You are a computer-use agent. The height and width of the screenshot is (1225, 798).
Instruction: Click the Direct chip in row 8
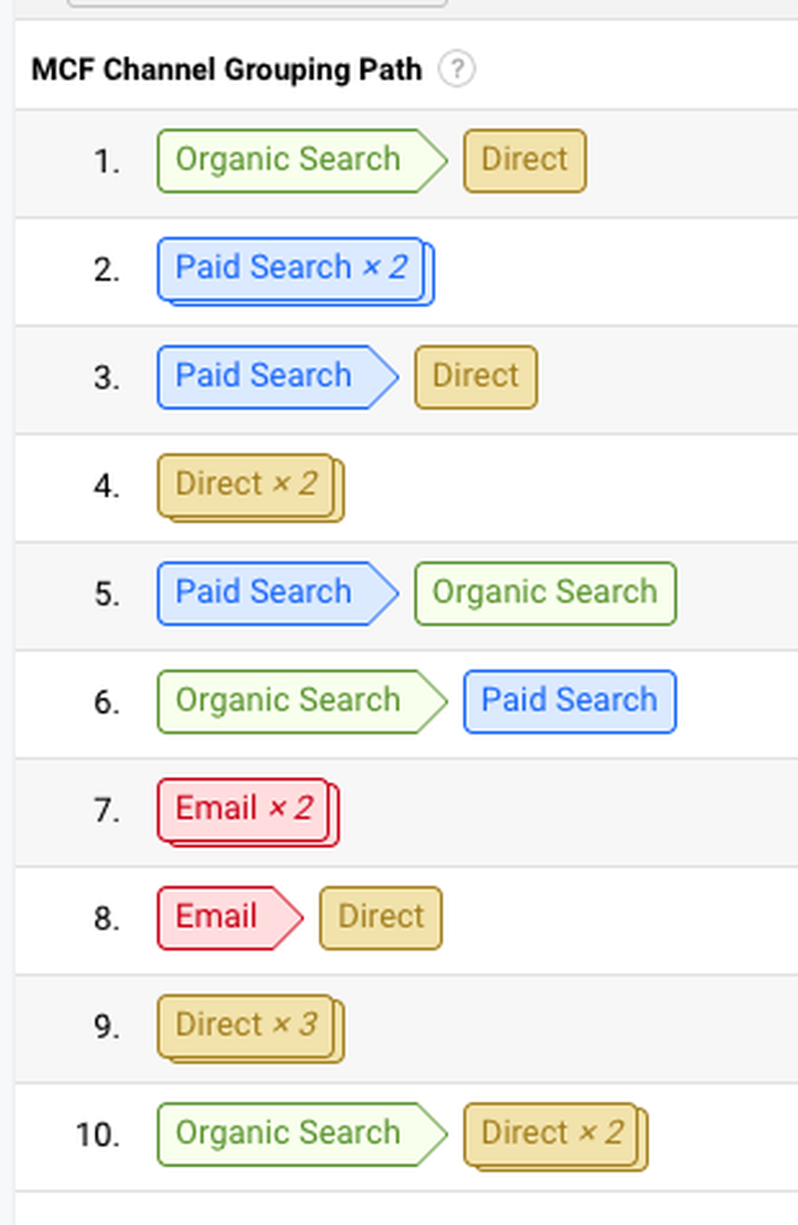coord(380,917)
